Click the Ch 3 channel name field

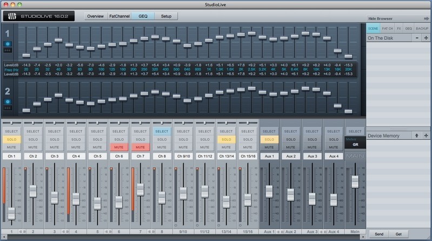click(x=54, y=156)
